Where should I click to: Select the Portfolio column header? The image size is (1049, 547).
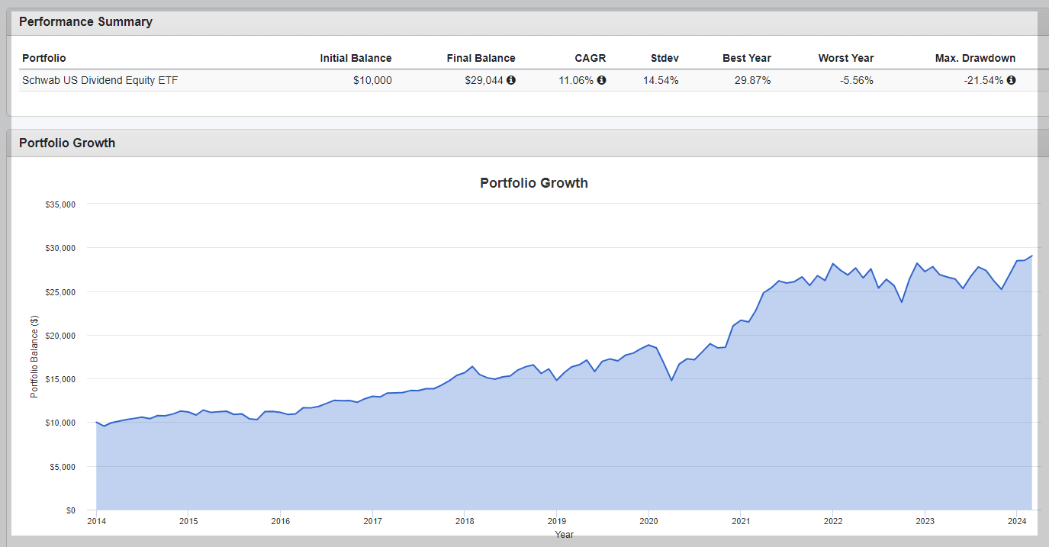(x=44, y=58)
